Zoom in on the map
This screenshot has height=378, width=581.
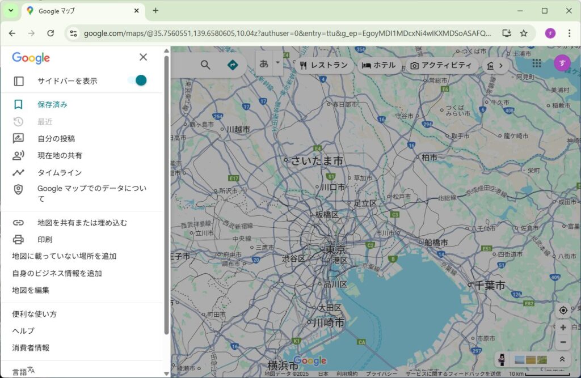[563, 328]
